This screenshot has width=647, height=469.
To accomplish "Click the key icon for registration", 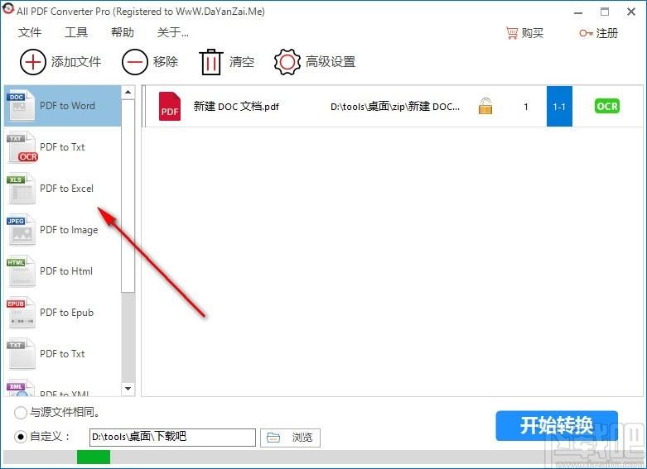I will coord(586,33).
